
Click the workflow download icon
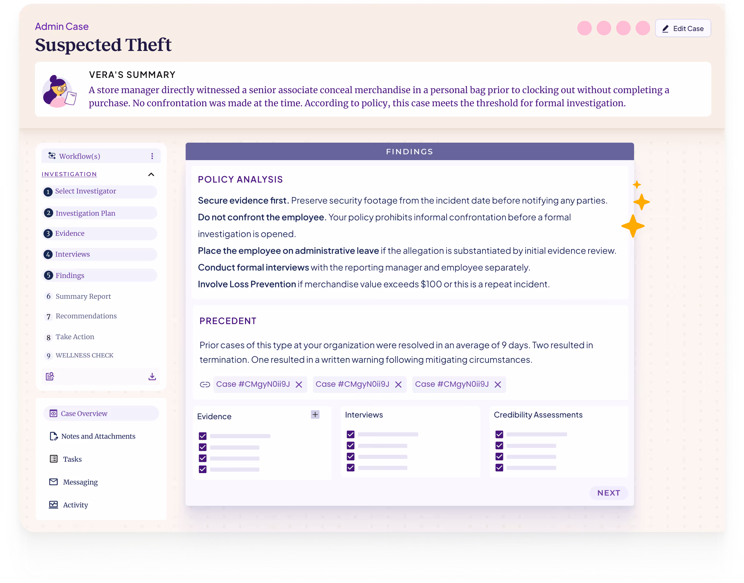pos(152,376)
